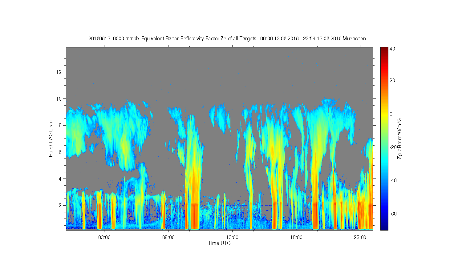Click the 03:00 time tick label
Viewport: 462px width, 277px height.
(x=104, y=237)
